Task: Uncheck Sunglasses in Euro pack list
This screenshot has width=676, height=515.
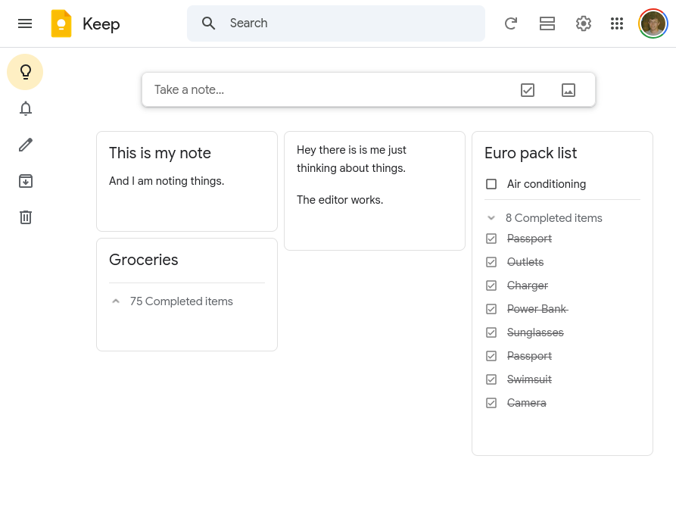Action: [491, 332]
